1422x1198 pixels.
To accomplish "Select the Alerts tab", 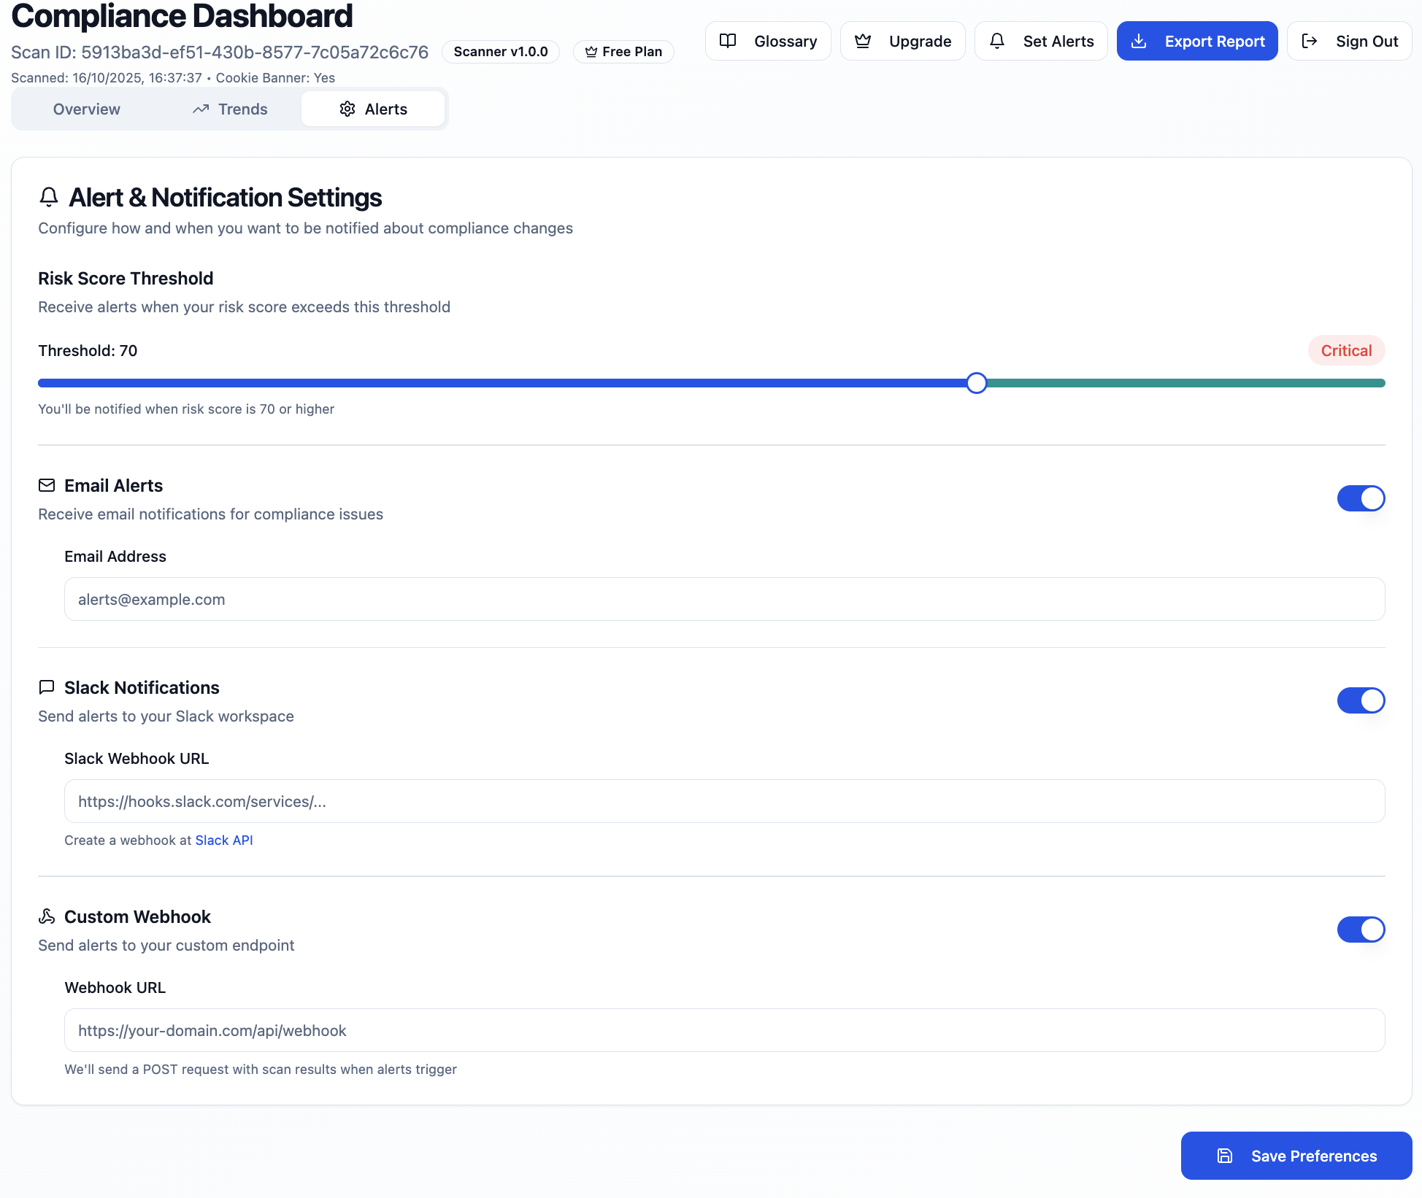I will coord(373,109).
